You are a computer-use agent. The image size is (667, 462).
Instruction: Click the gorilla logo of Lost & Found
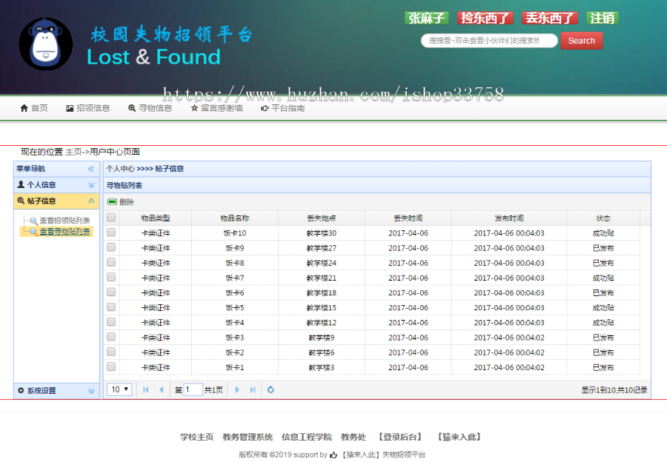coord(46,44)
